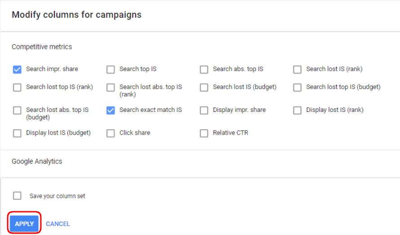Enable Search lost abs. top IS (budget)
This screenshot has width=400, height=235.
tap(17, 111)
